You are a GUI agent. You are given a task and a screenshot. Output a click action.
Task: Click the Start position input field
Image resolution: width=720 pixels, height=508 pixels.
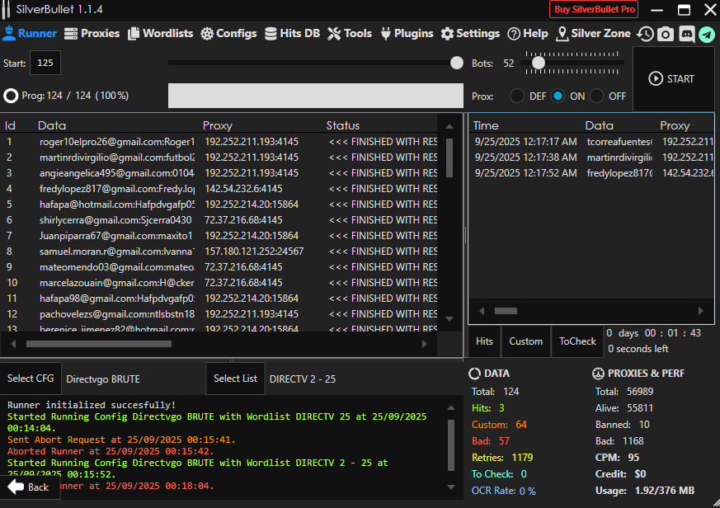tap(45, 63)
